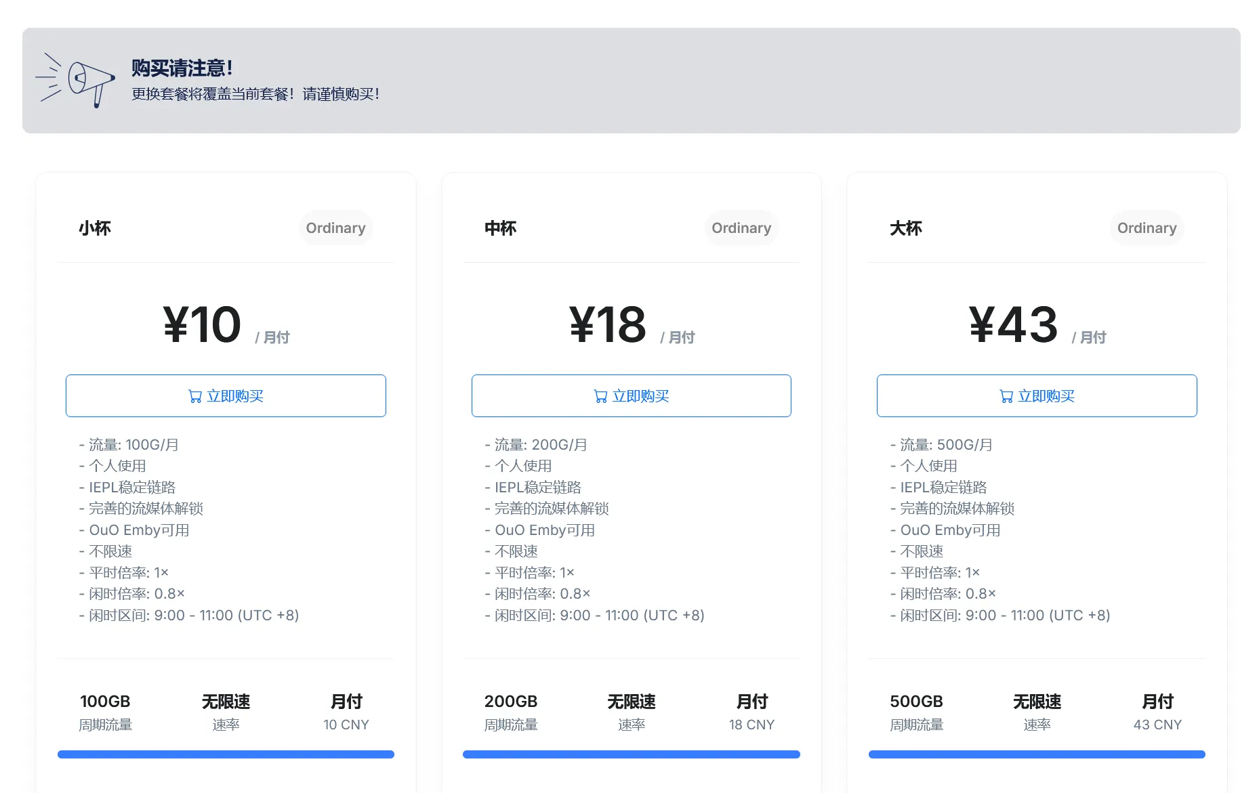Click the blue progress bar under 中杯 card
The image size is (1259, 793).
(x=631, y=754)
